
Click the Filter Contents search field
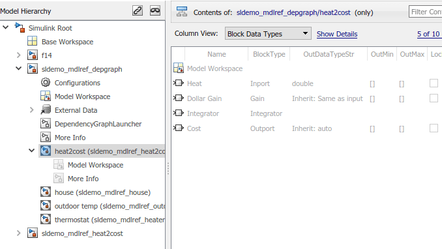click(425, 12)
